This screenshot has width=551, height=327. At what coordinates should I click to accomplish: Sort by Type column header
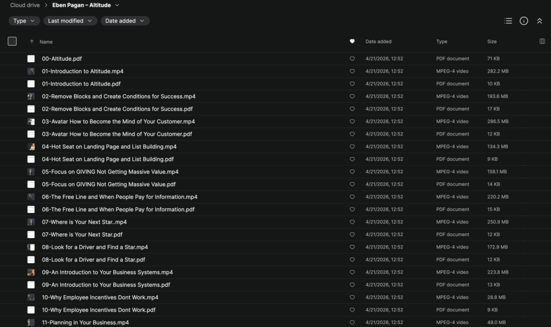point(442,41)
